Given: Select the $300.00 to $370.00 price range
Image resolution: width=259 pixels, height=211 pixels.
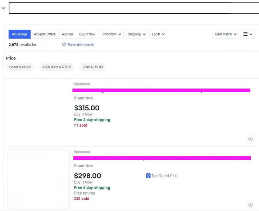Looking at the screenshot, I should (x=57, y=67).
